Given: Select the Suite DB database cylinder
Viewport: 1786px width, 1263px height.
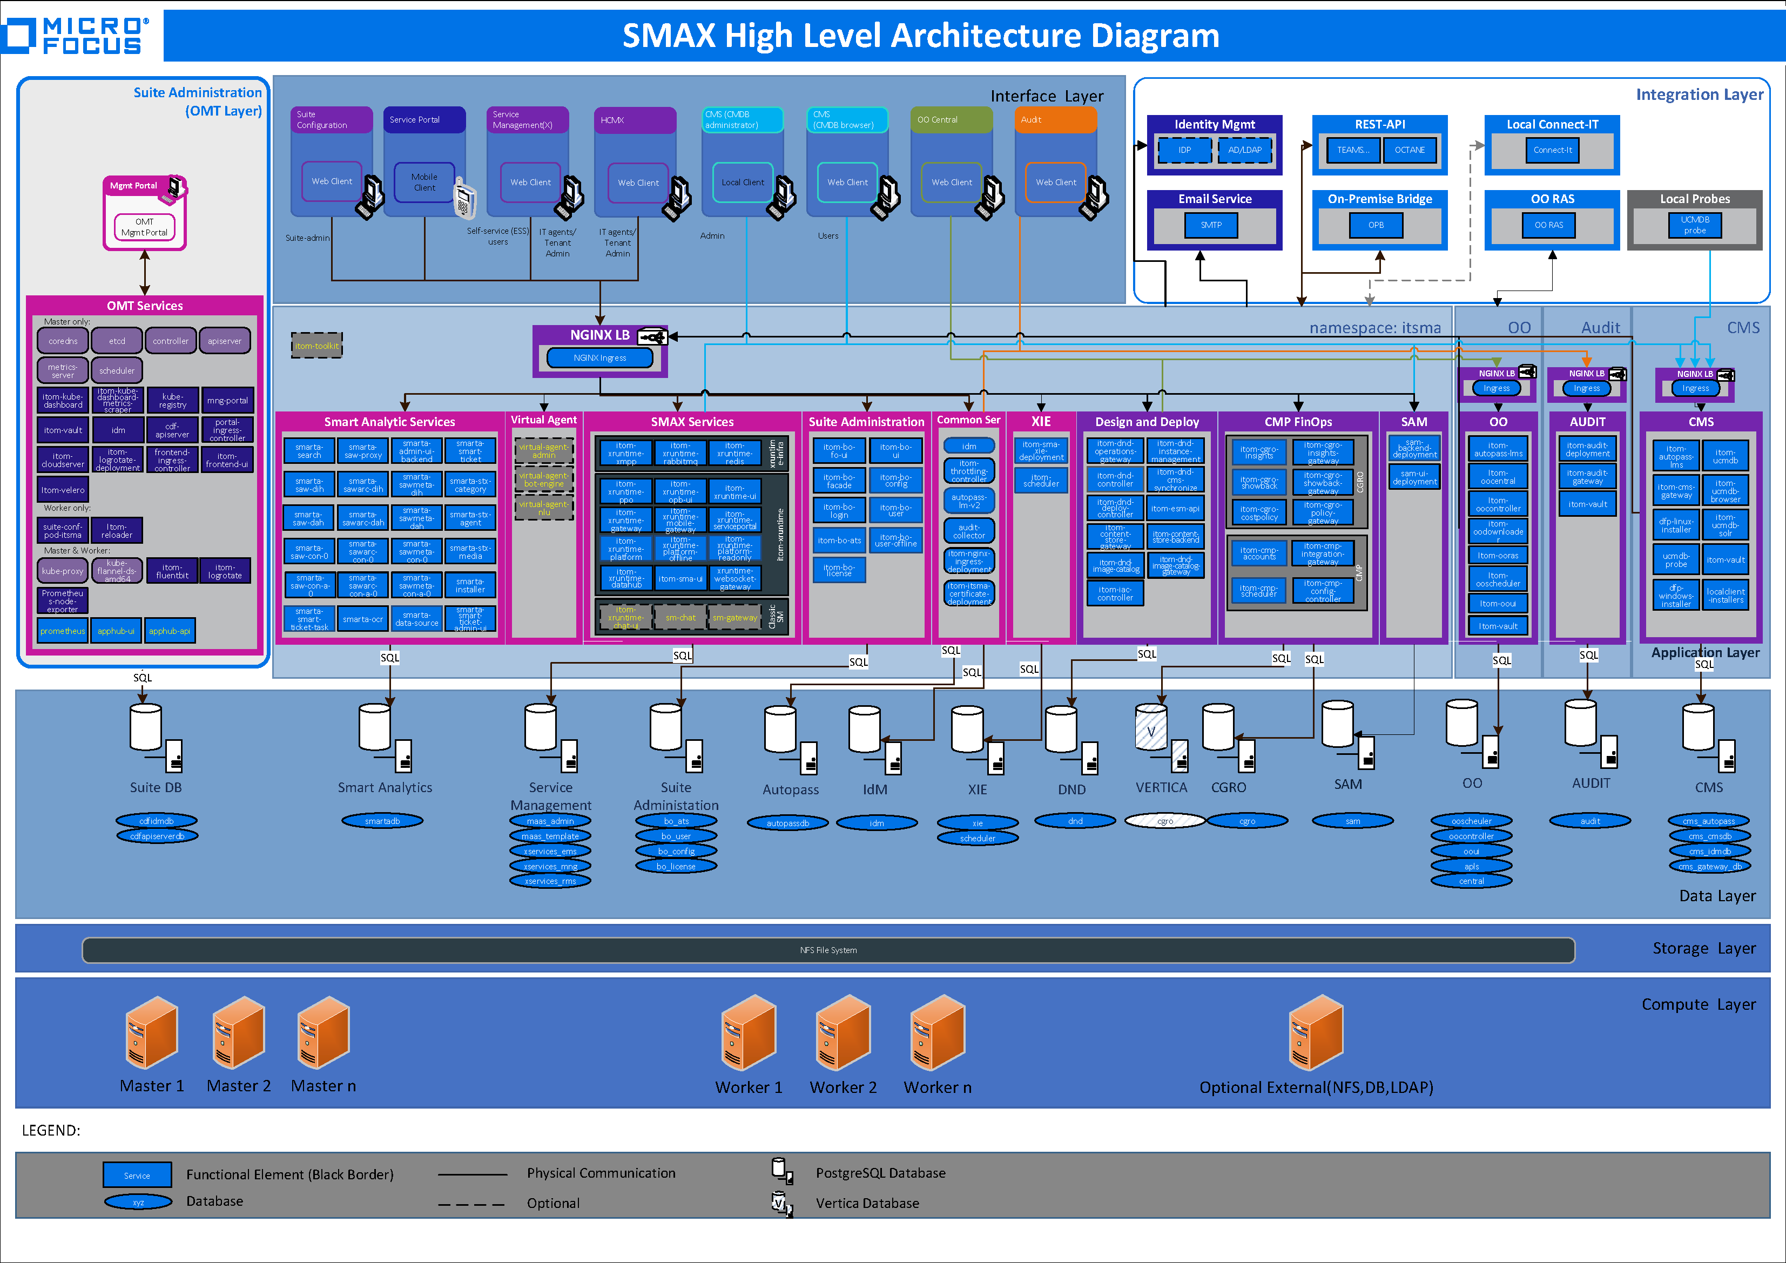Looking at the screenshot, I should point(145,727).
